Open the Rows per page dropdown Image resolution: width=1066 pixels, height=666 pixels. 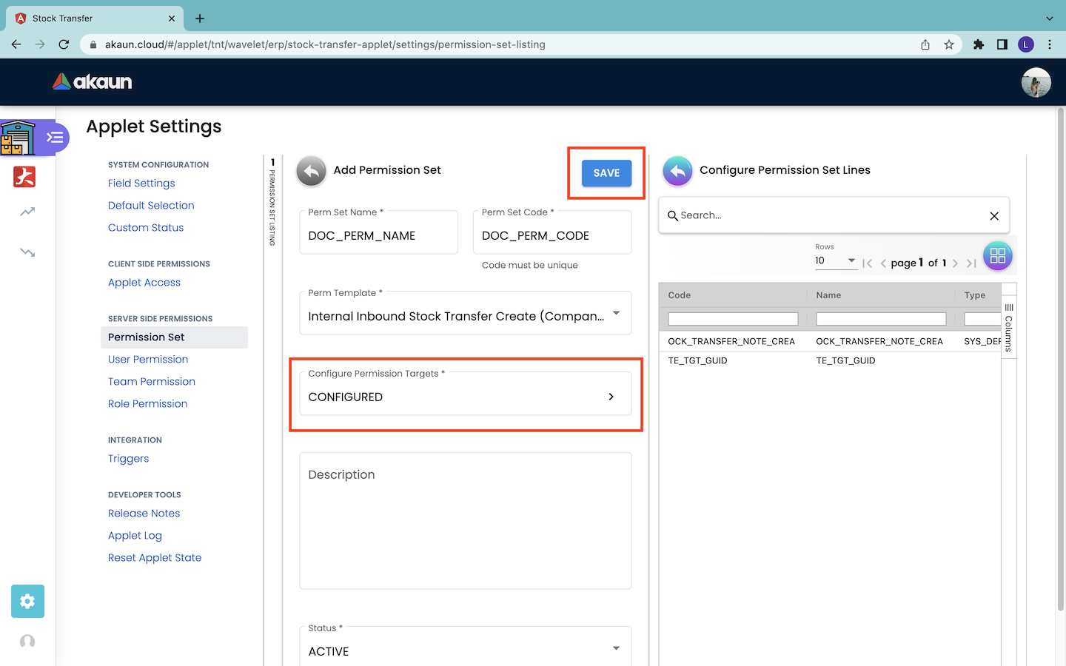(836, 260)
